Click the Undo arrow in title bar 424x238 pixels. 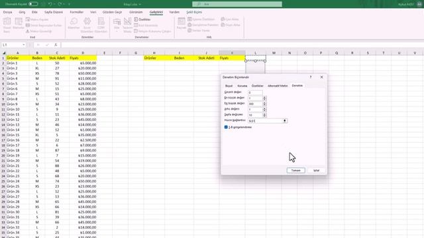[50, 4]
